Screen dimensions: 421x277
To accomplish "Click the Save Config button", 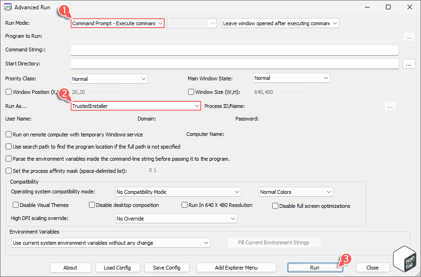I will pyautogui.click(x=167, y=268).
